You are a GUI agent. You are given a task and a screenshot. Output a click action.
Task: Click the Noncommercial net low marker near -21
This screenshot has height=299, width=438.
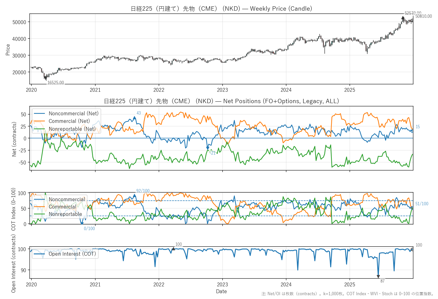[x=208, y=148]
